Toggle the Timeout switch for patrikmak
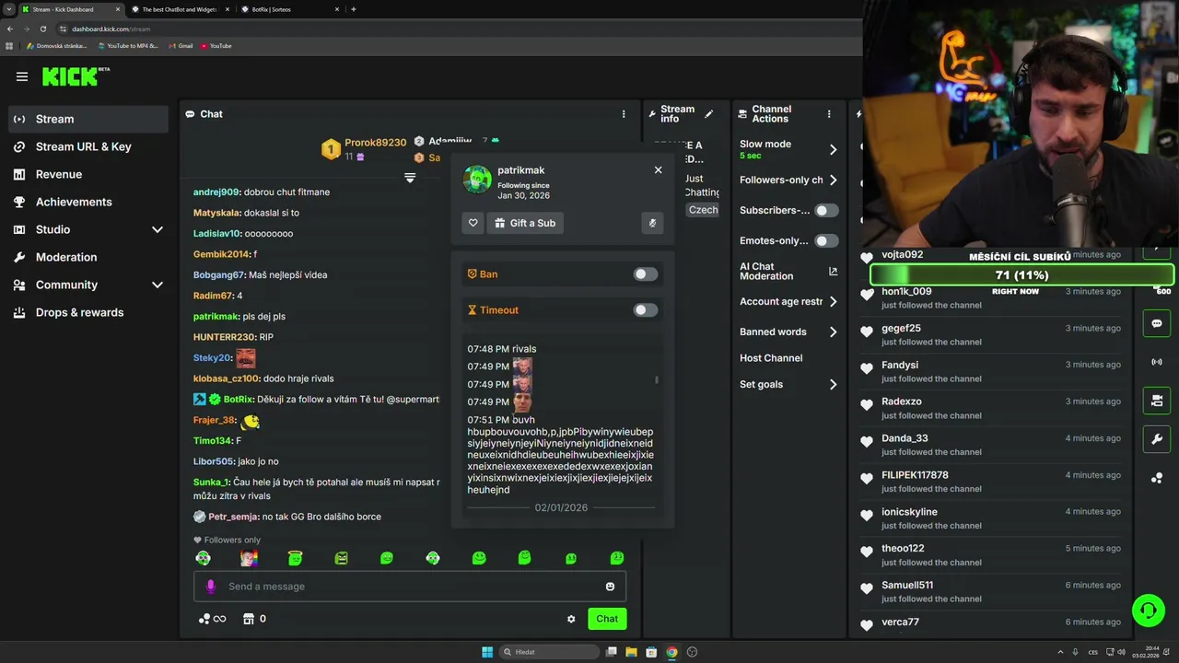The height and width of the screenshot is (663, 1179). (x=646, y=310)
